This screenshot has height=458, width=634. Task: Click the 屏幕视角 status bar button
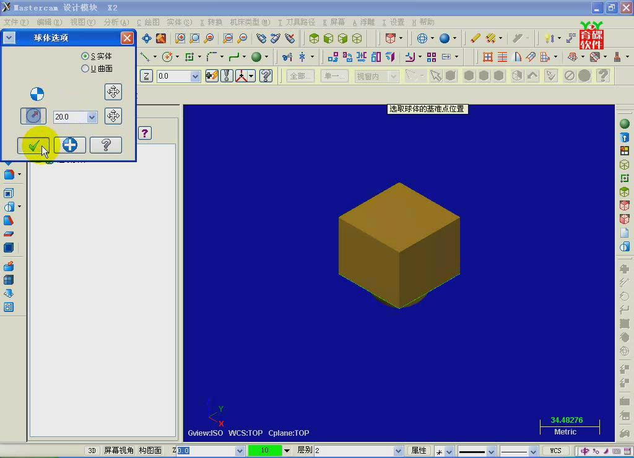[119, 451]
